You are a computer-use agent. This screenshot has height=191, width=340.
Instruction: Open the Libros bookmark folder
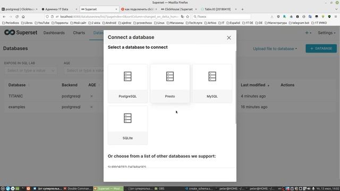[27, 23]
